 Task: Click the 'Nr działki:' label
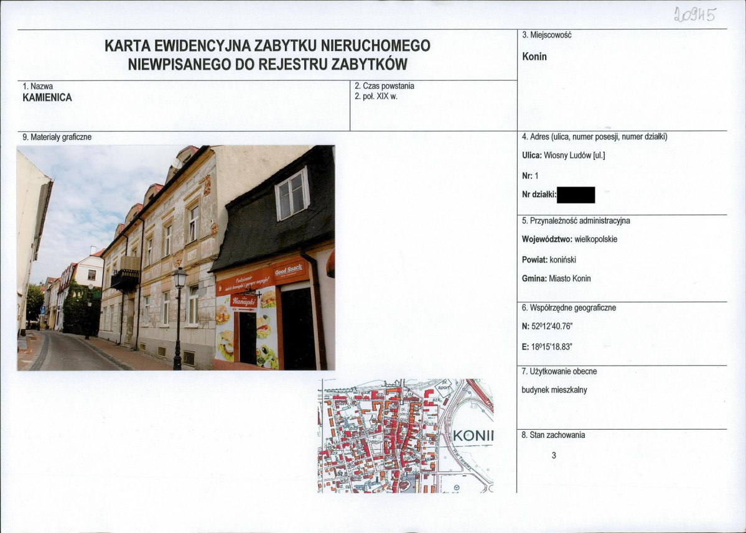tap(539, 195)
